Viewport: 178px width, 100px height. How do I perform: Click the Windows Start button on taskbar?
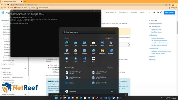(x=56, y=98)
